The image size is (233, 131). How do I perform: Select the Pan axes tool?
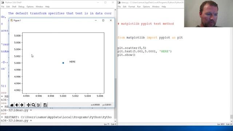tap(28, 105)
